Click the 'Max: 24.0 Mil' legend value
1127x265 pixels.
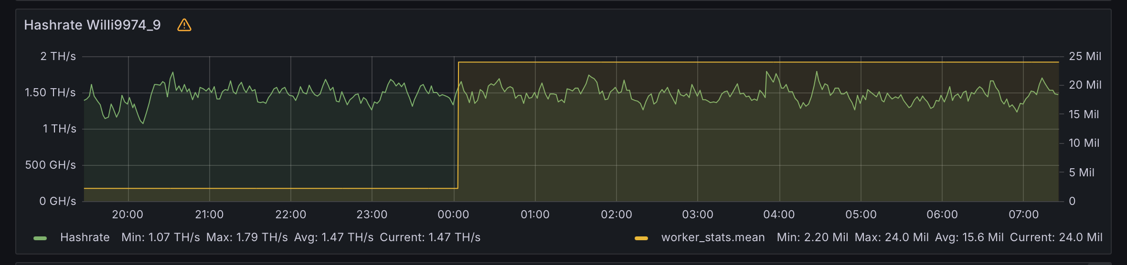click(892, 237)
